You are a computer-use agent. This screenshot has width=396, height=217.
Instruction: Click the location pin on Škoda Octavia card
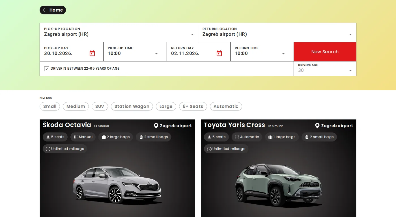coord(156,126)
